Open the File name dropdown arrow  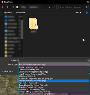coord(88,61)
